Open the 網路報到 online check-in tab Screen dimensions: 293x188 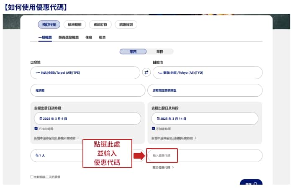click(x=126, y=25)
